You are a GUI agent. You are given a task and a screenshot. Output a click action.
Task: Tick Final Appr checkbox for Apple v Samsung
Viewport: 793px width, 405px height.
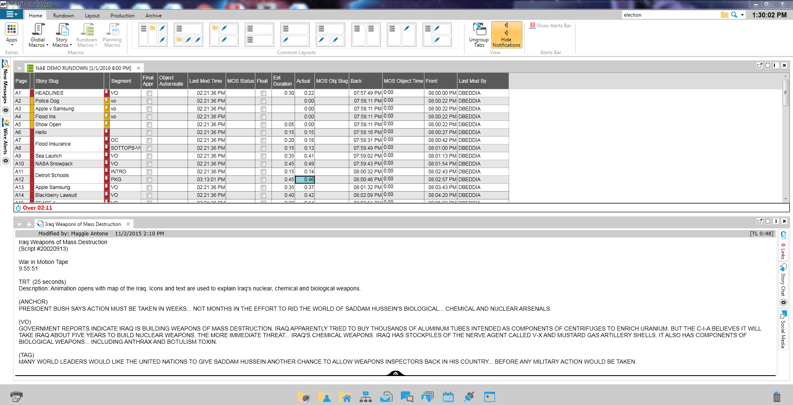pos(149,109)
